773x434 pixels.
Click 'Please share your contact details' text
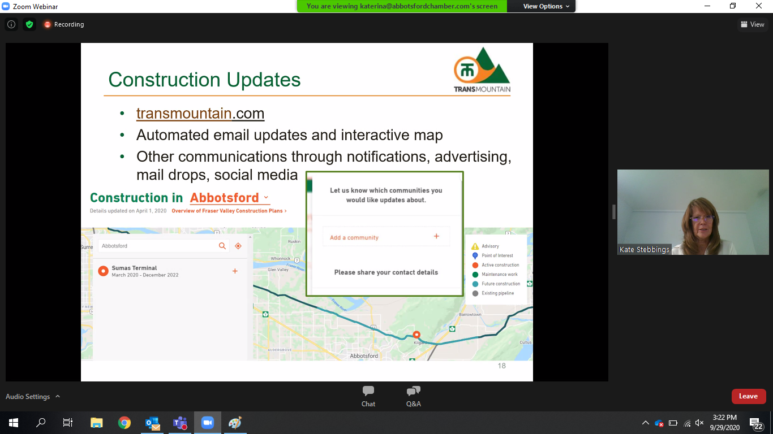pyautogui.click(x=386, y=272)
